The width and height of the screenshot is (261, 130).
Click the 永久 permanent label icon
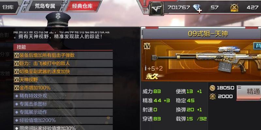coord(155,77)
